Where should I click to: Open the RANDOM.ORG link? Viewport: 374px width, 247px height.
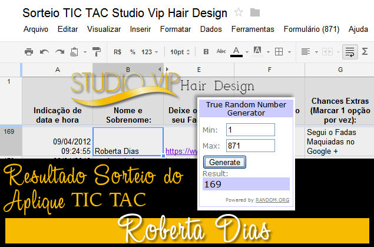pyautogui.click(x=272, y=200)
